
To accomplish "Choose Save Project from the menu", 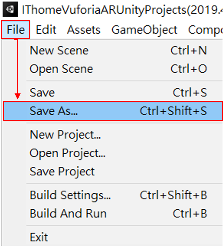I will coord(62,172).
